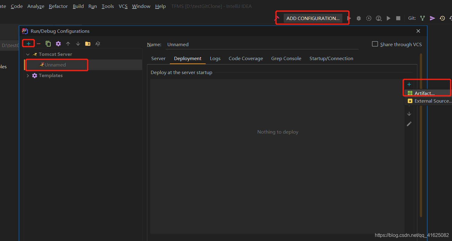Move configuration down in the left toolbar
The image size is (452, 241).
[78, 44]
